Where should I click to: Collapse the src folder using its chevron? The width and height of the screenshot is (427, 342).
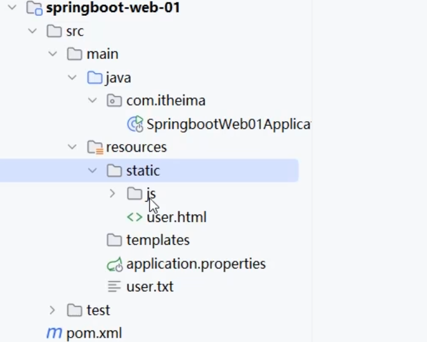pos(32,31)
